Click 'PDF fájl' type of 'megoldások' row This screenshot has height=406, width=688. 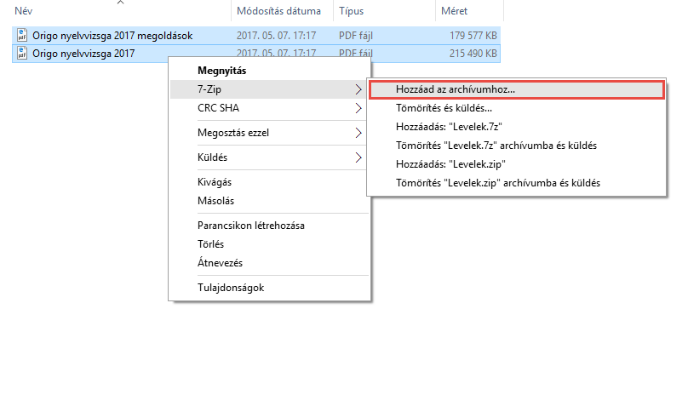click(x=356, y=36)
